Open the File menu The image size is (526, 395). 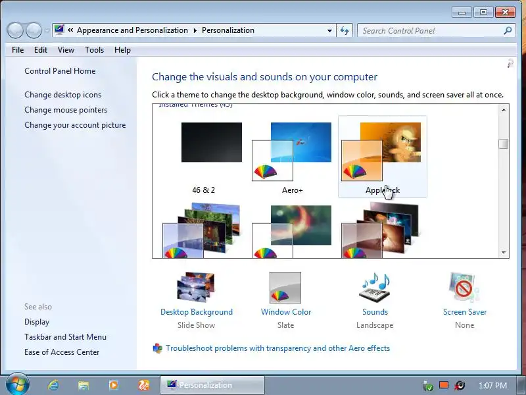pos(18,50)
